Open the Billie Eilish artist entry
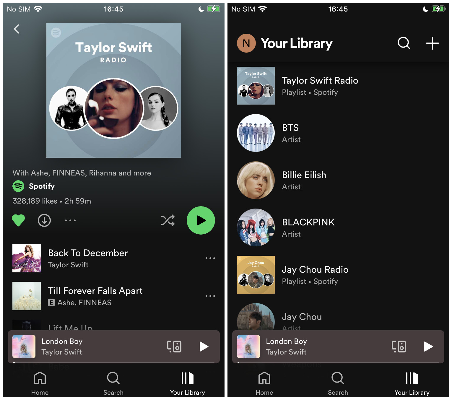 (338, 180)
